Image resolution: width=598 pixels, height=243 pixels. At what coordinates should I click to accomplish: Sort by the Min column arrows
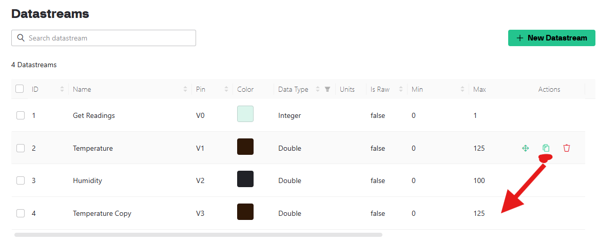pyautogui.click(x=462, y=89)
